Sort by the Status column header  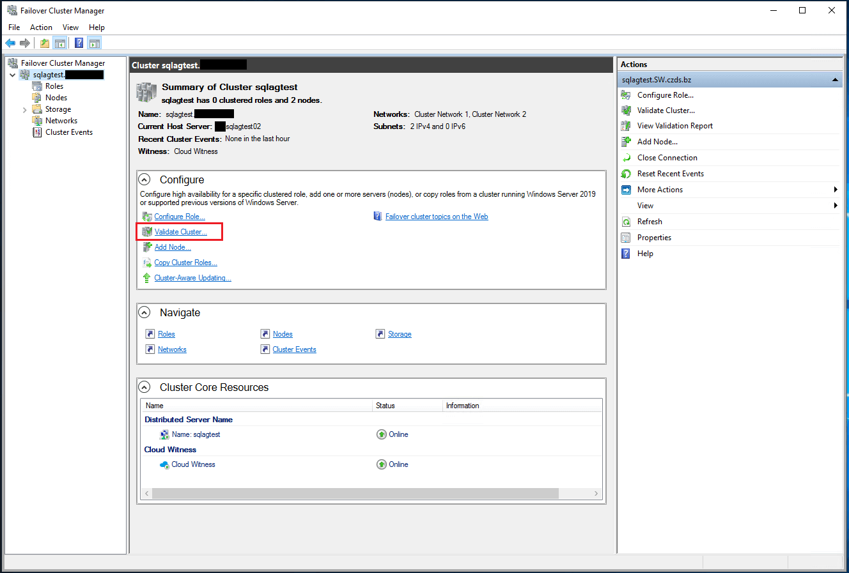point(408,406)
